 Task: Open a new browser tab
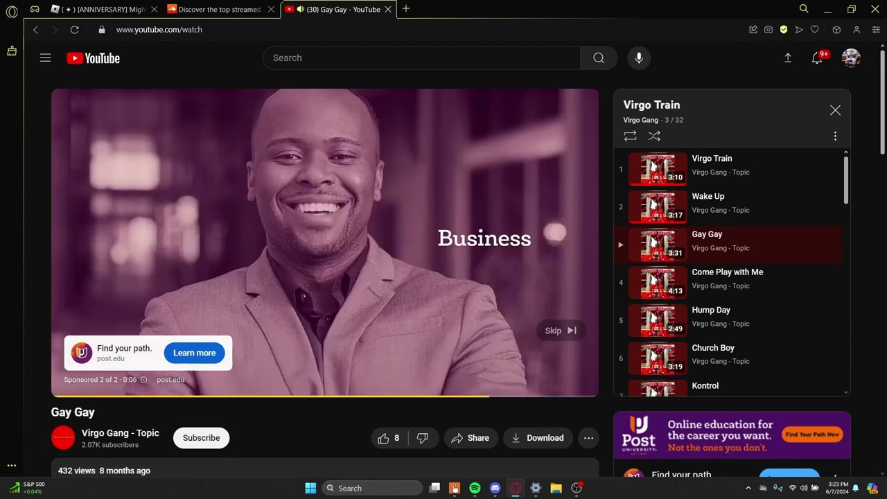tap(406, 9)
